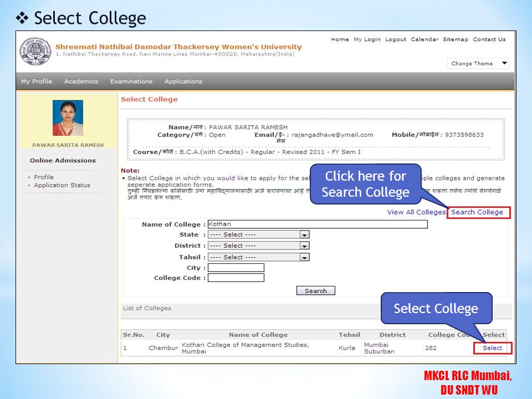This screenshot has width=532, height=399.
Task: Click the name PAWAR SARITA RAMESH under photo
Action: [x=68, y=145]
